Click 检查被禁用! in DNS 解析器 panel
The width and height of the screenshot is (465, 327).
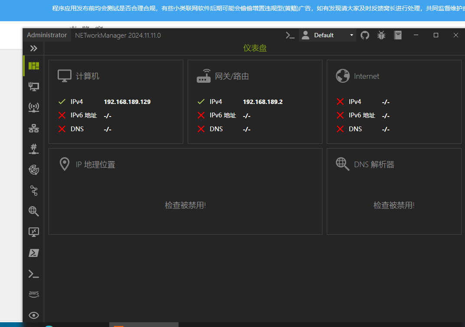tap(394, 205)
